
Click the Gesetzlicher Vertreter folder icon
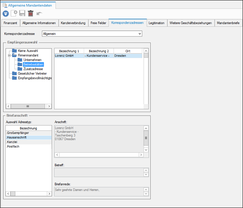[x=15, y=73]
